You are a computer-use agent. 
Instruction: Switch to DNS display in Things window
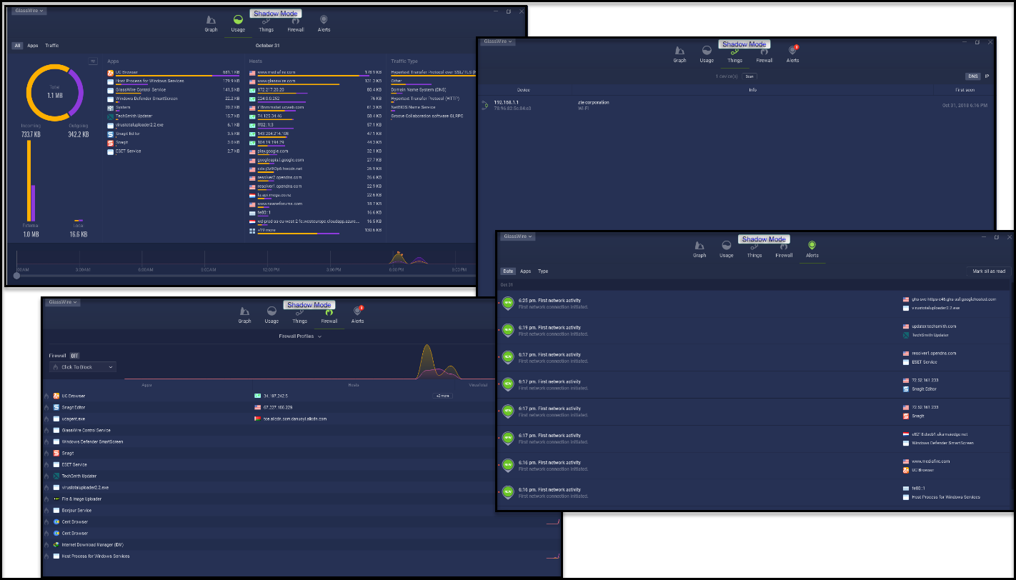[973, 76]
